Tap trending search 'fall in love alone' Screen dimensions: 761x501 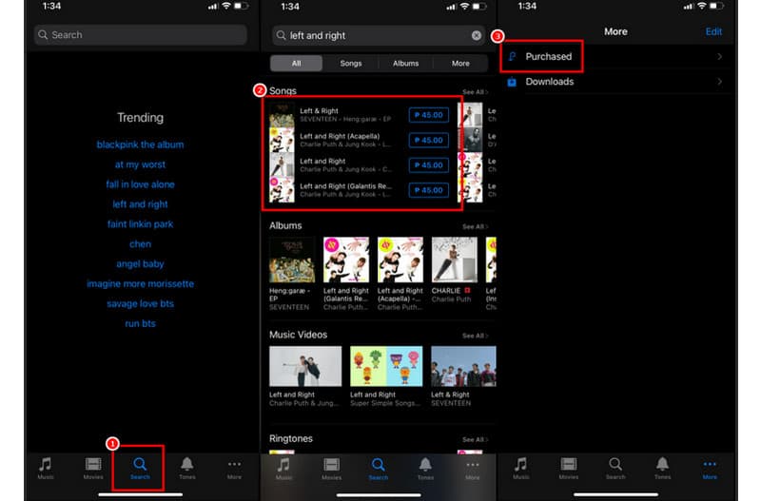140,184
